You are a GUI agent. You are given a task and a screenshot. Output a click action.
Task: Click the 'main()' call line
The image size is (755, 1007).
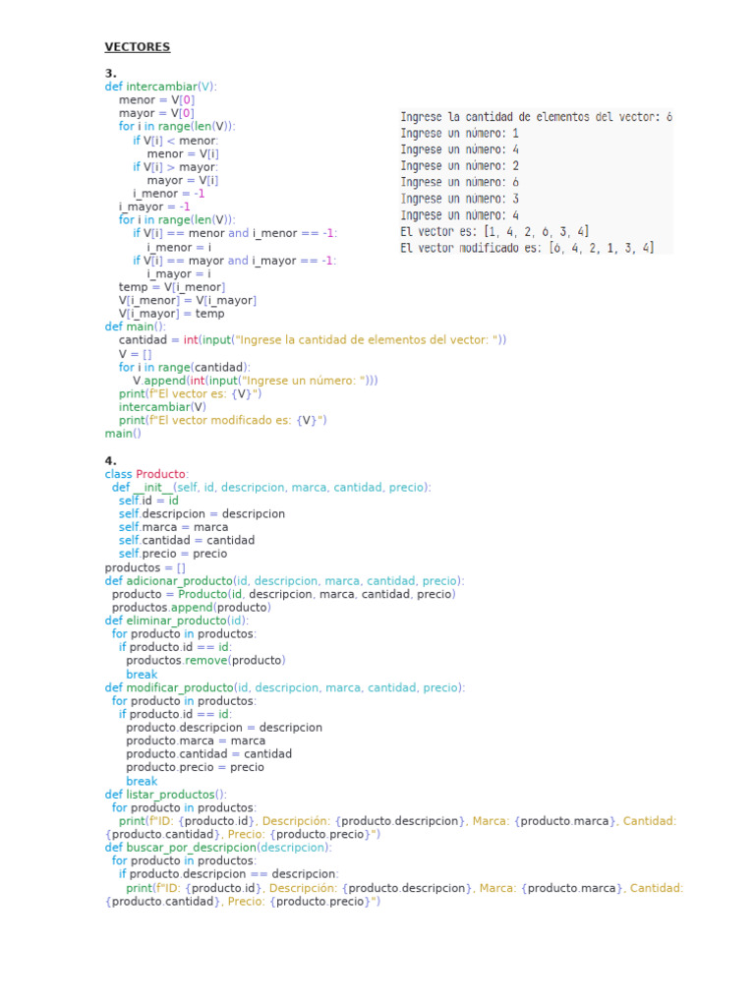tap(123, 434)
